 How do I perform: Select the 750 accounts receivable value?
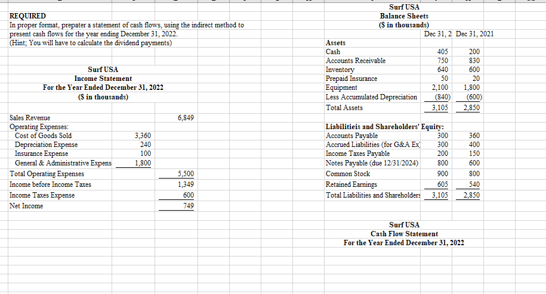pos(443,61)
